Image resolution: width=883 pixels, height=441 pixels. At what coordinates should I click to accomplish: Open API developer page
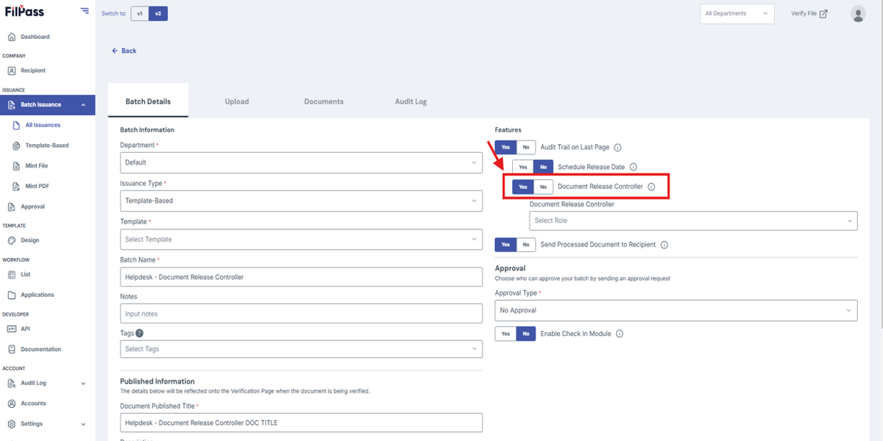coord(25,329)
